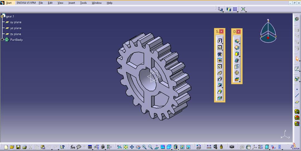
Task: Close the Sketch-Based Features floating toolbar
Action: pos(222,32)
